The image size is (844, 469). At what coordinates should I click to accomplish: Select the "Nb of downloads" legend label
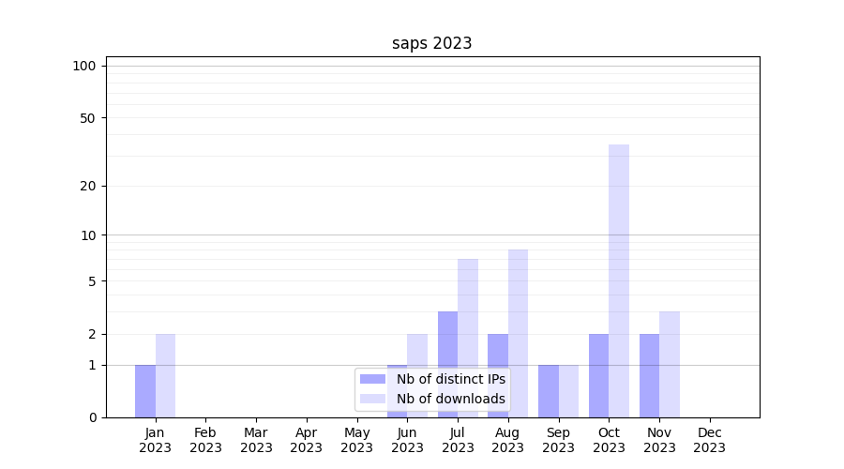coord(450,399)
